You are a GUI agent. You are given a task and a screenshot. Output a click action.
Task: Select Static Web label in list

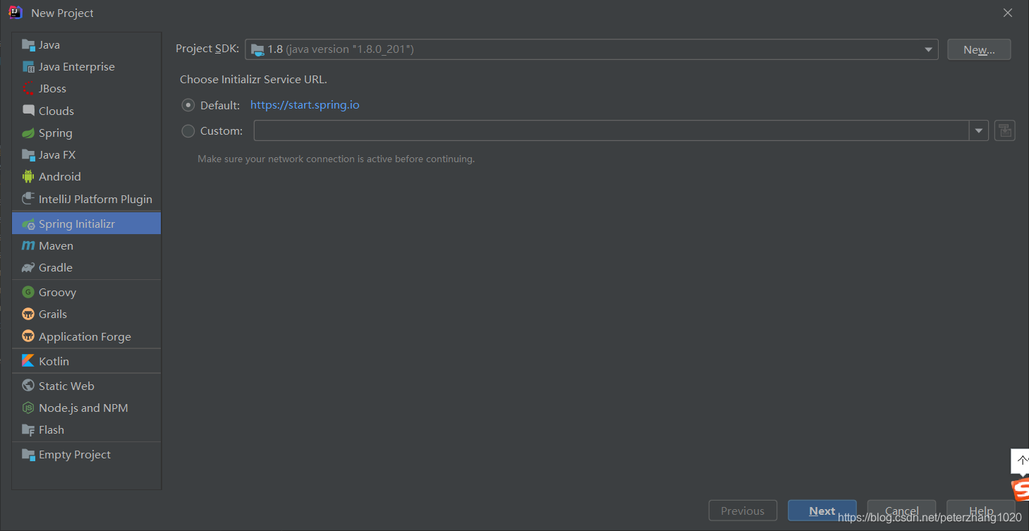pyautogui.click(x=66, y=386)
